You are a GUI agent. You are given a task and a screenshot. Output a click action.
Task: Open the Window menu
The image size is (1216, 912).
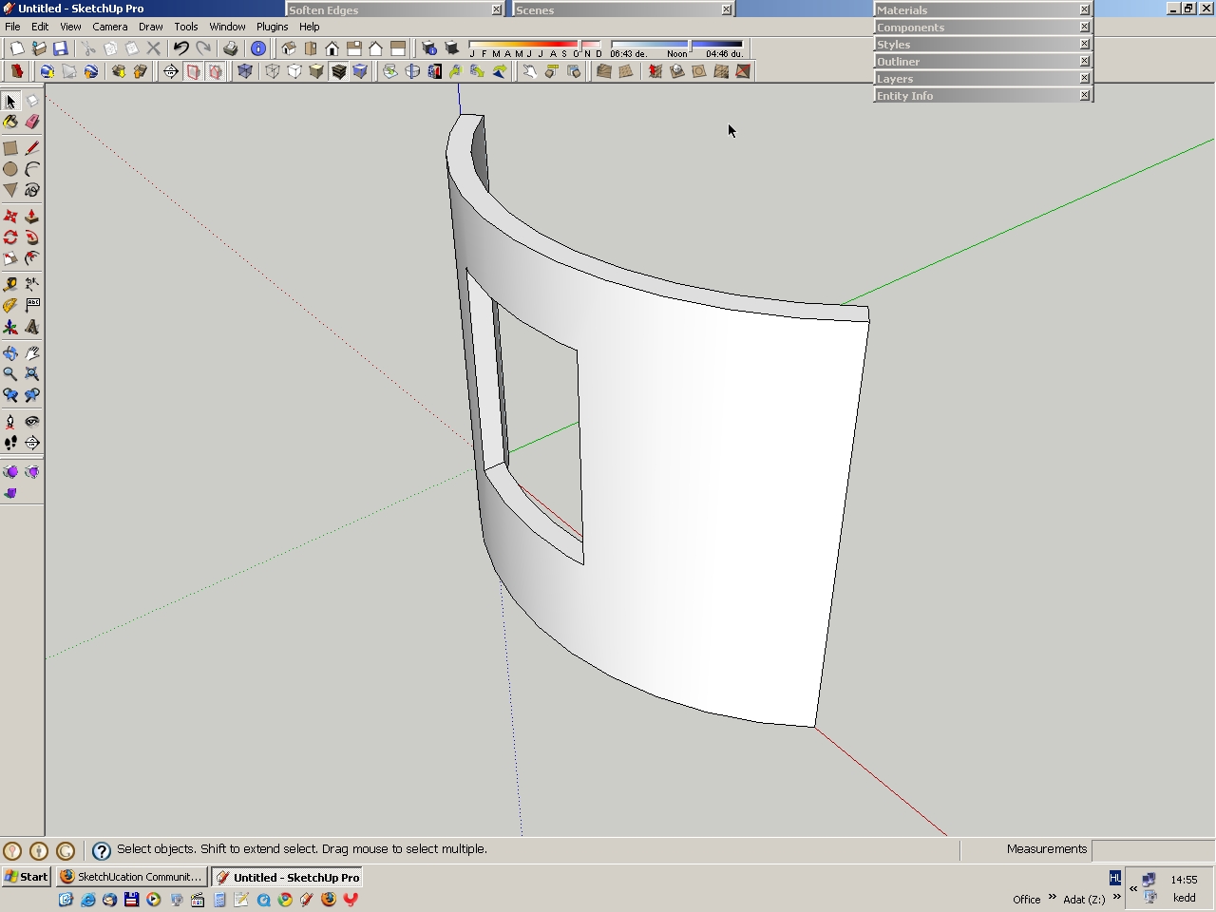(227, 27)
